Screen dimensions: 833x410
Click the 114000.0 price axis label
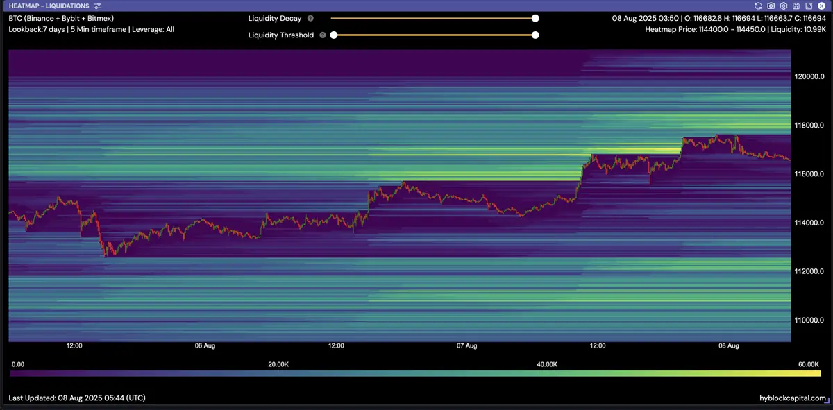tap(809, 223)
